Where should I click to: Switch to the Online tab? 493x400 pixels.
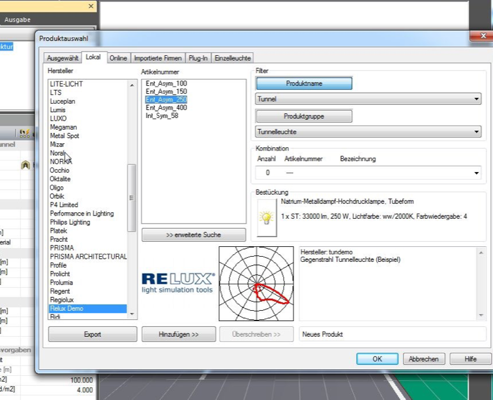coord(118,58)
